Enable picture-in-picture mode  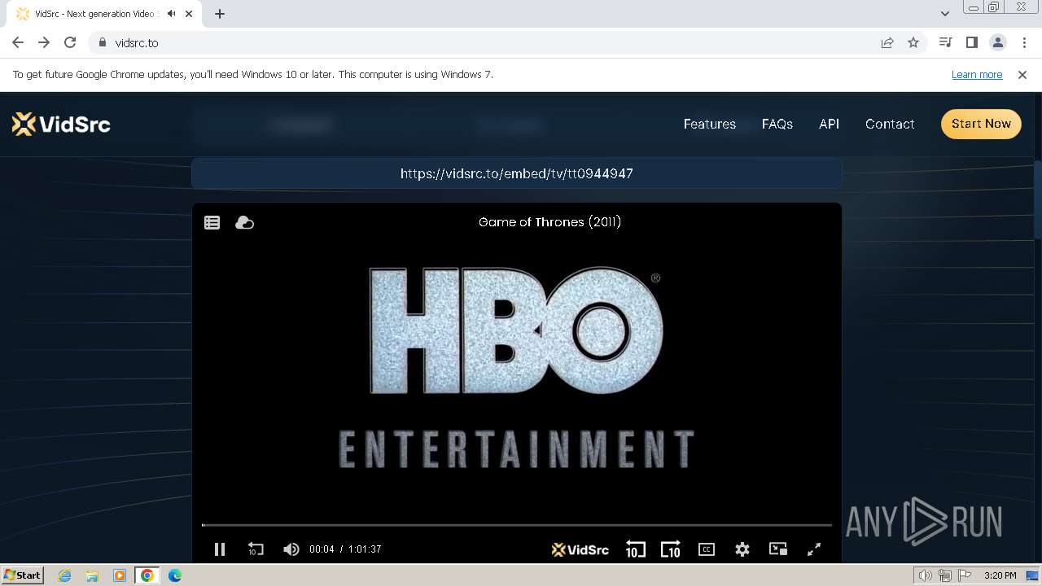tap(778, 549)
